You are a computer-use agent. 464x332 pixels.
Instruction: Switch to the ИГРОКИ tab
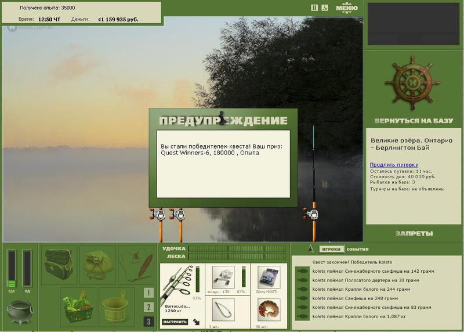point(331,249)
